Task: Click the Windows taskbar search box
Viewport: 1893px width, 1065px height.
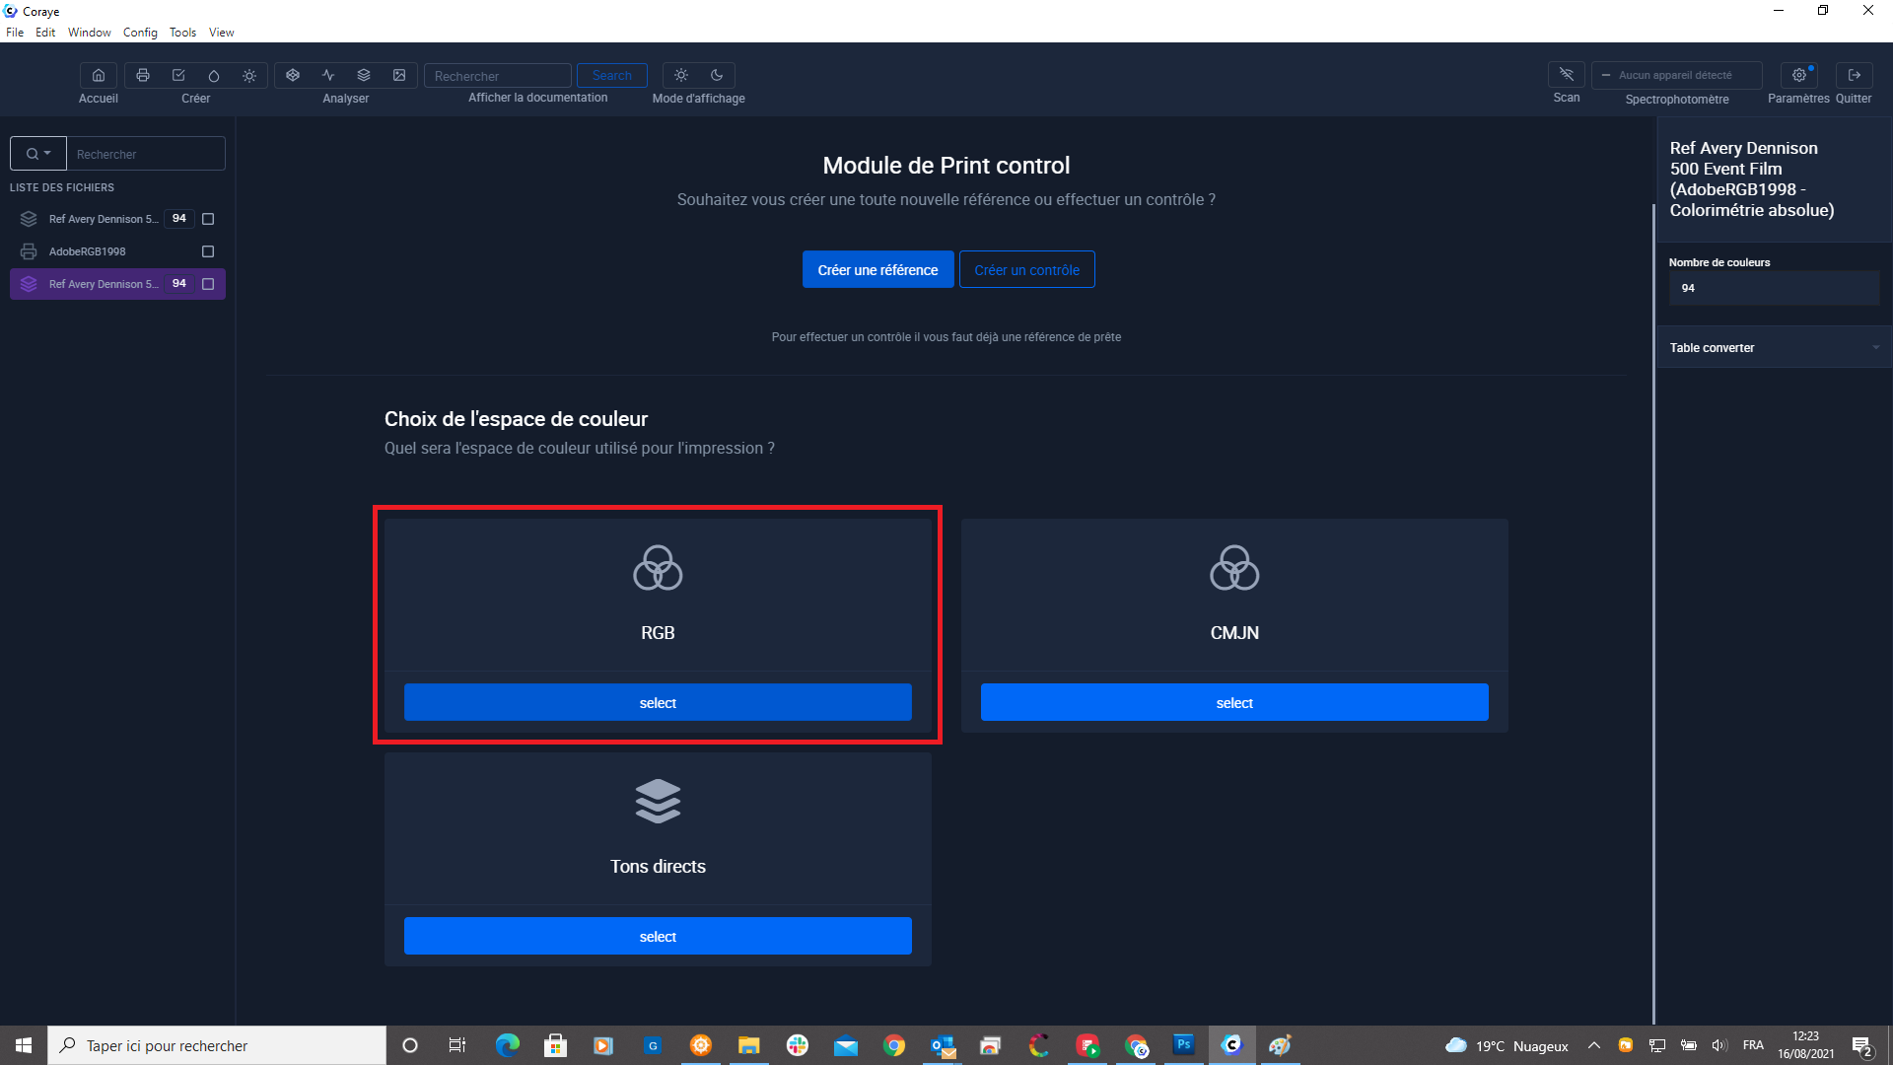Action: coord(217,1045)
